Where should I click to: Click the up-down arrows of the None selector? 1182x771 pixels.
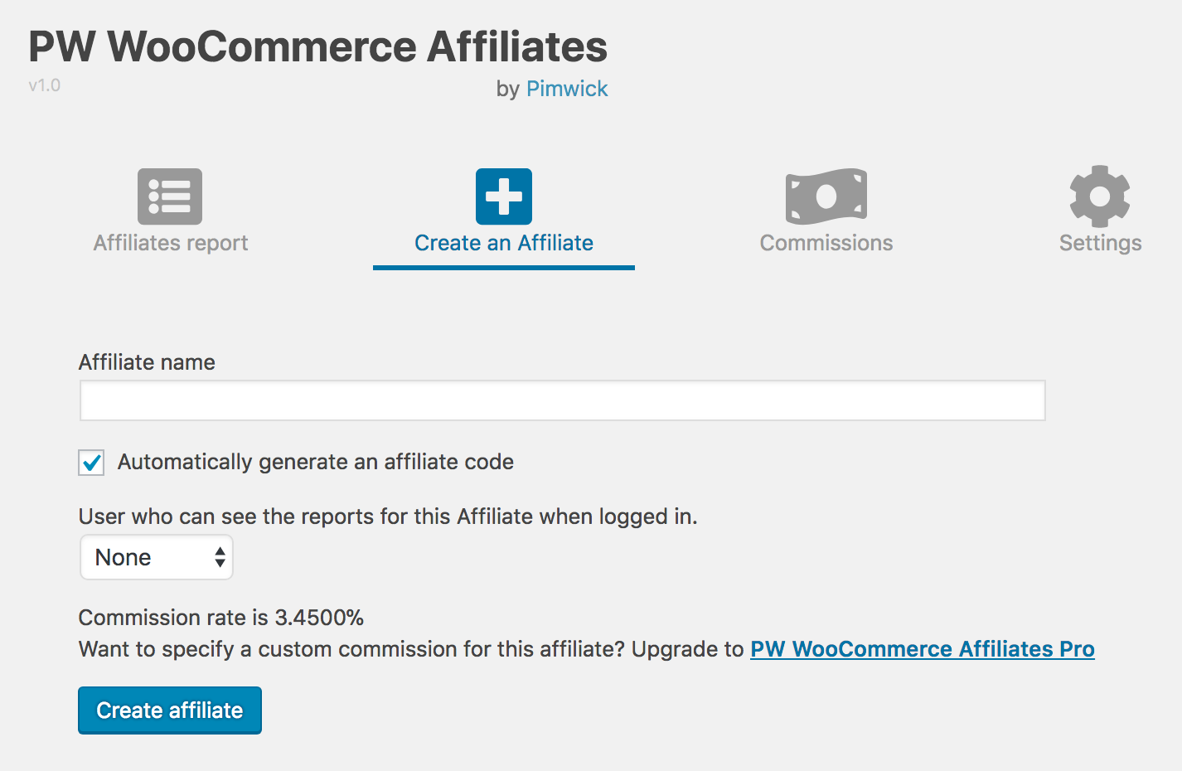click(220, 557)
